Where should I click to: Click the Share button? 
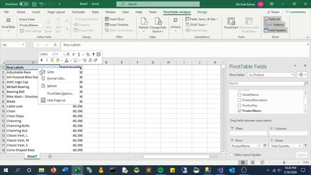[273, 12]
